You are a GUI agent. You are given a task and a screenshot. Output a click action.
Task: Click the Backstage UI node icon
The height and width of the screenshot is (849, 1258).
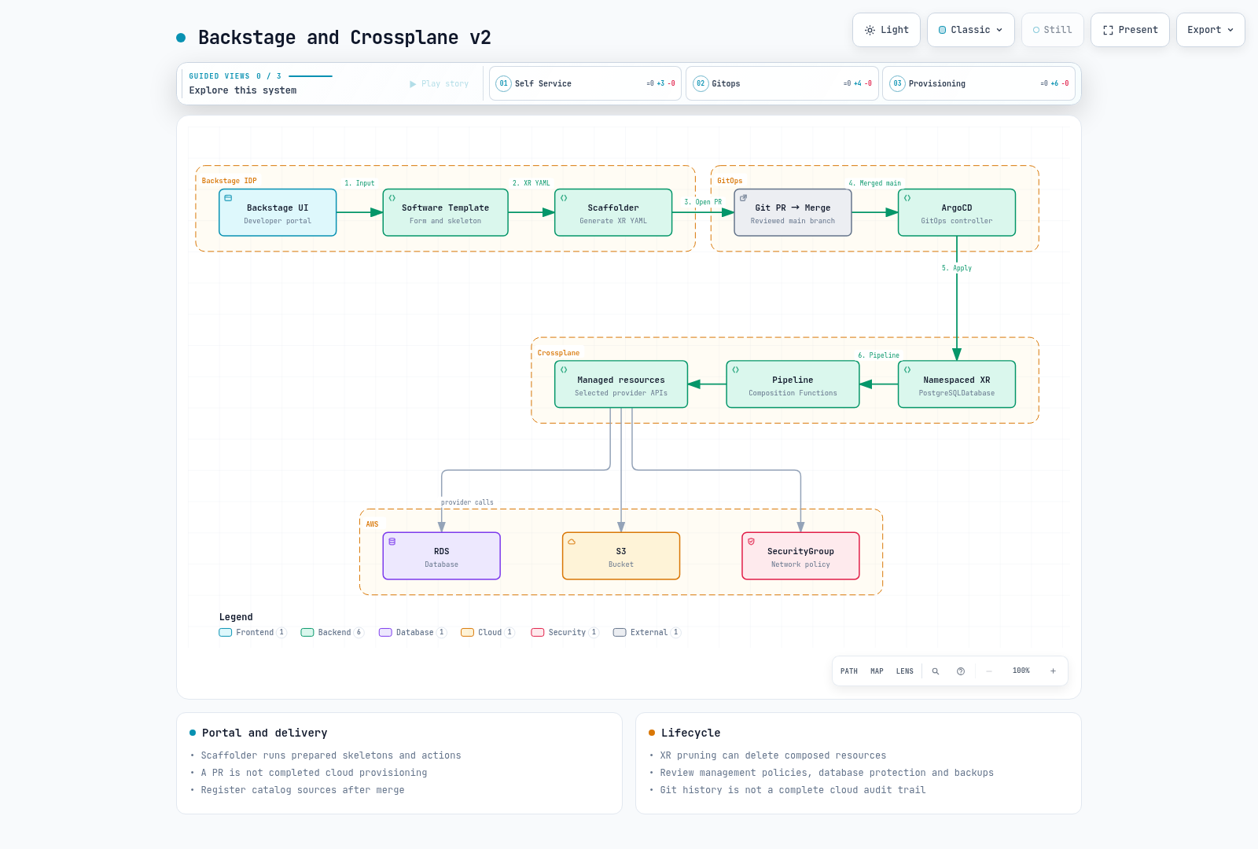coord(228,198)
